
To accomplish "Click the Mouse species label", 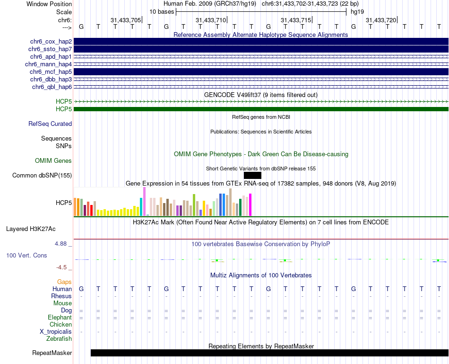I will coord(62,303).
